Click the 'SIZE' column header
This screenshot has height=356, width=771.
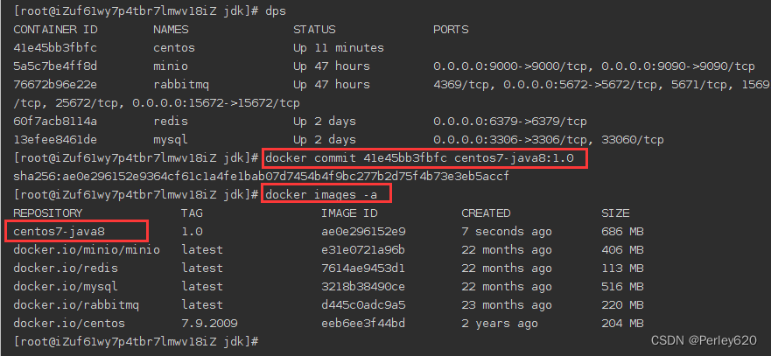(615, 213)
